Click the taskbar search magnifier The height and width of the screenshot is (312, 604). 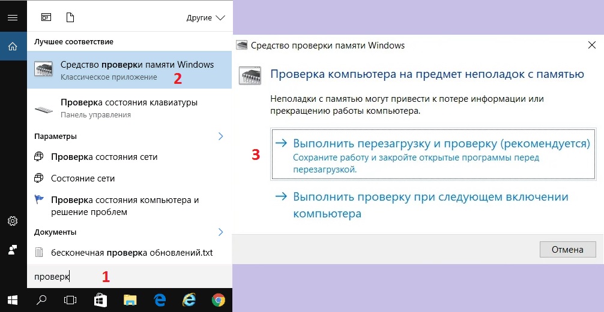[41, 300]
